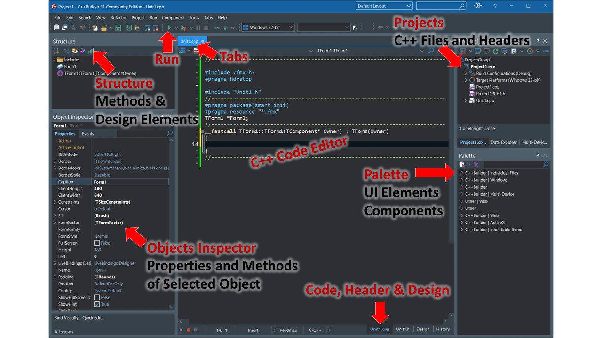Toggle the ShowFullScreenIcon checkbox
Screen dimensions: 602x338
pyautogui.click(x=97, y=297)
